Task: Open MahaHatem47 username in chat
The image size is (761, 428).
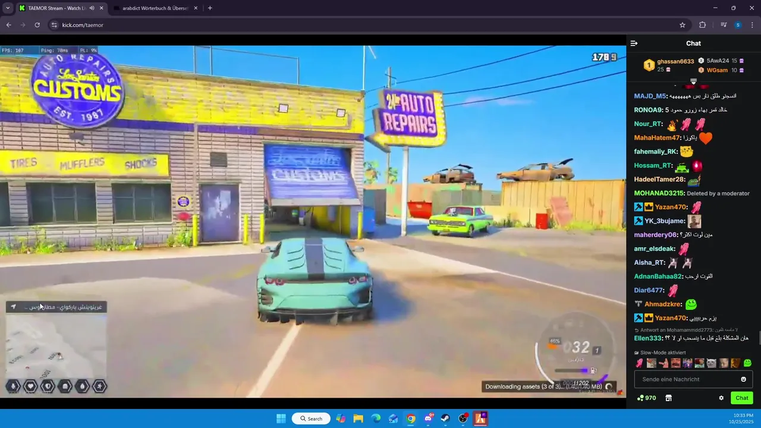Action: pyautogui.click(x=657, y=138)
